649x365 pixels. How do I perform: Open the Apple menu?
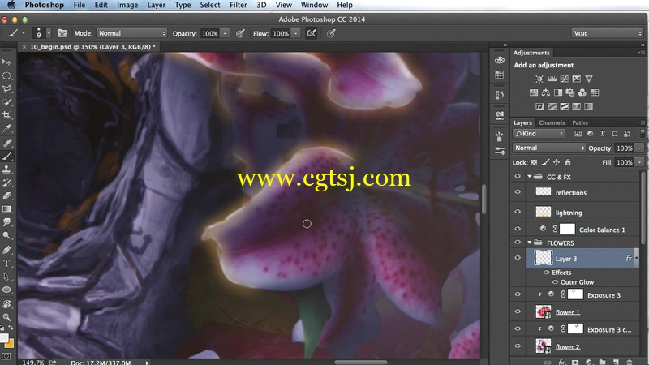click(11, 5)
